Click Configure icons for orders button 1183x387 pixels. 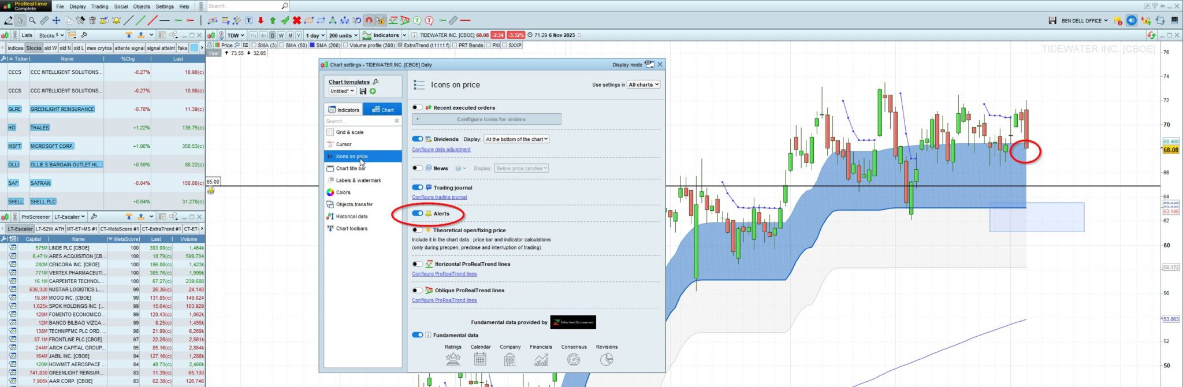[486, 119]
